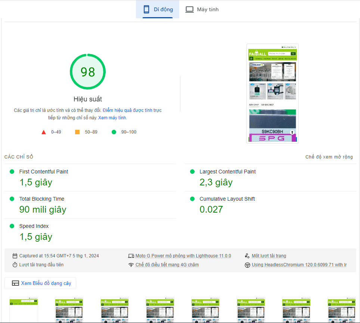Click the green dot beside First Contentful Paint
Viewport: 360px width, 323px height.
click(x=12, y=172)
